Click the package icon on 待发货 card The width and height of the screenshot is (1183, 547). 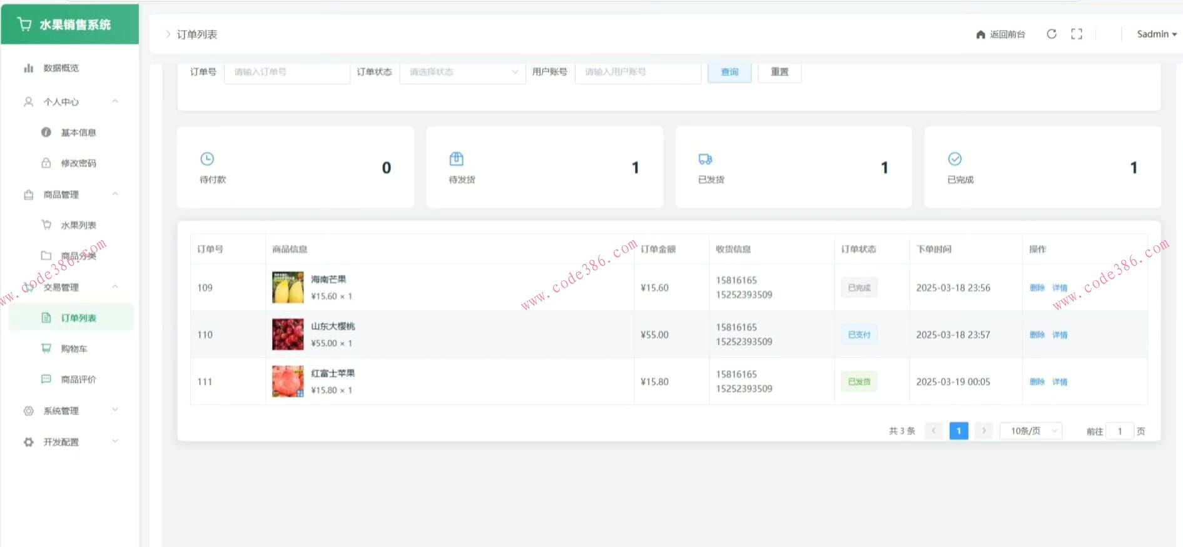(457, 159)
